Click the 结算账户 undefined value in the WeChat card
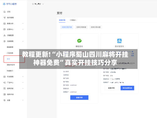 (x=73, y=92)
